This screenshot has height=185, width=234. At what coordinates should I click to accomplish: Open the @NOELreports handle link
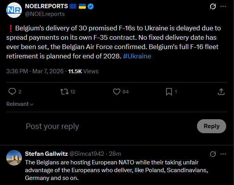pos(44,14)
